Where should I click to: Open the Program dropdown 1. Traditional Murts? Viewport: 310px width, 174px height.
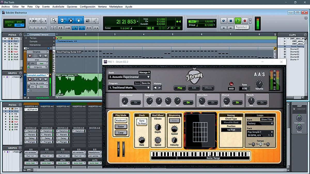coord(129,88)
